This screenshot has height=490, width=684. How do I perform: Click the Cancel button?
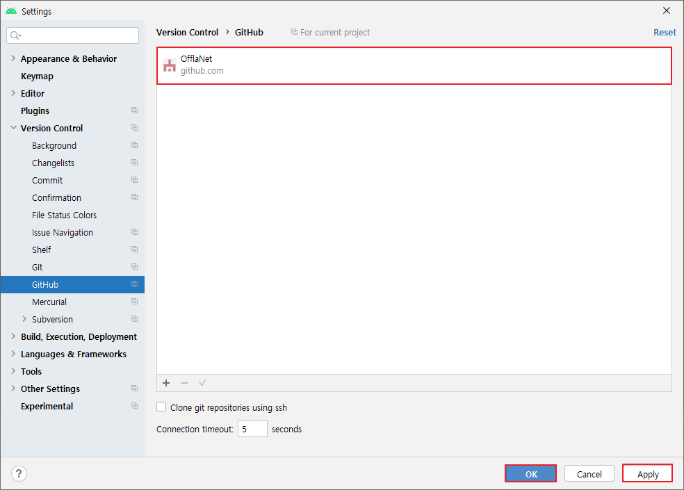click(589, 473)
